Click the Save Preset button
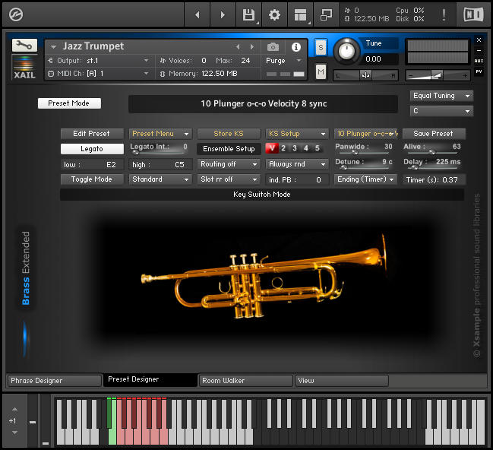This screenshot has height=450, width=493. coord(434,134)
